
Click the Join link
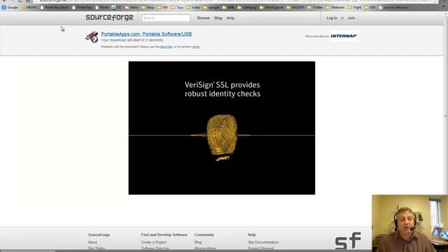[351, 18]
